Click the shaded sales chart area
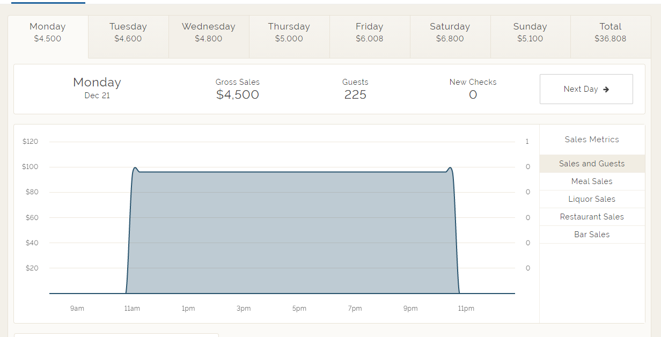The width and height of the screenshot is (661, 337). coord(292,231)
